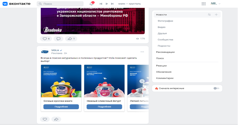Open the VK services grid icon
The image size is (238, 125).
204,4
